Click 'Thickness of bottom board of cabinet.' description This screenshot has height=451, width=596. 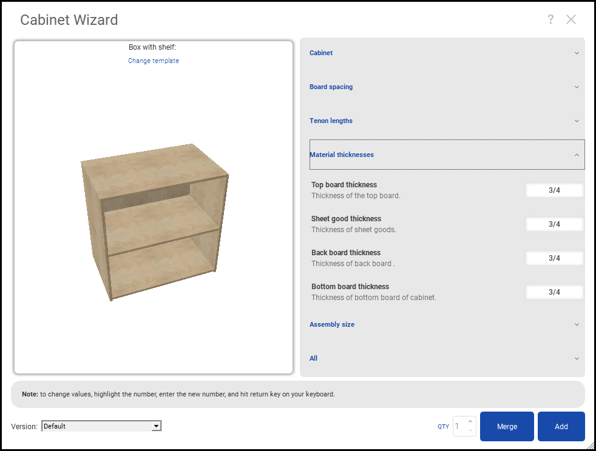[x=374, y=298]
